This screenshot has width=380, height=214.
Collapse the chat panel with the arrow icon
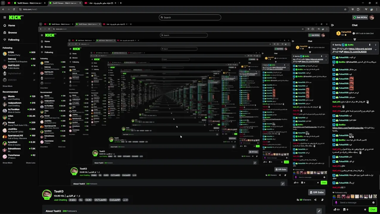(332, 25)
